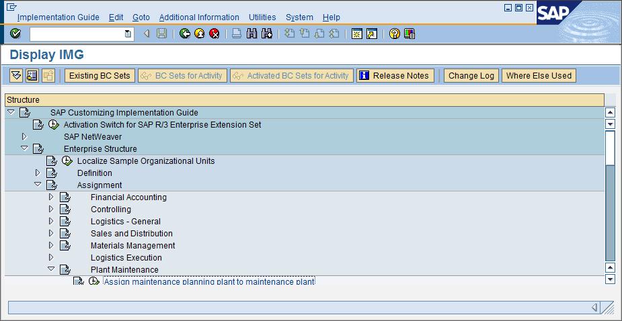Collapse the Assignment node
The width and height of the screenshot is (622, 321).
38,184
